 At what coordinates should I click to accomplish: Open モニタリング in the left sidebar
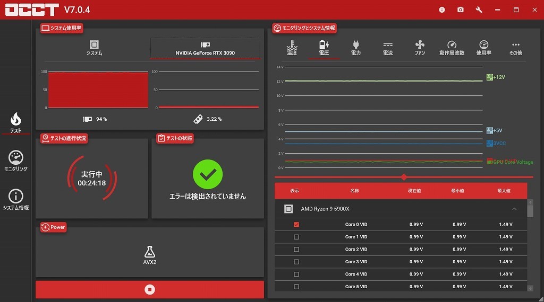coord(16,161)
